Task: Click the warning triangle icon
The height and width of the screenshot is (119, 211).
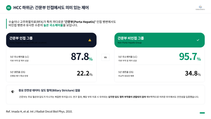Action: 90,40
